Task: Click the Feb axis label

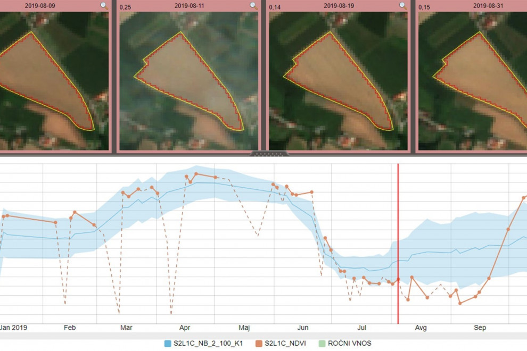Action: pyautogui.click(x=70, y=328)
